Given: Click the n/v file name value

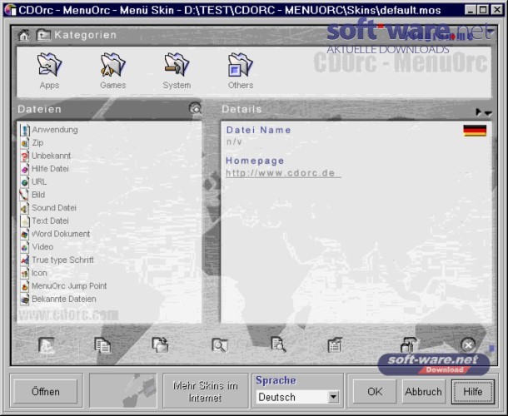Looking at the screenshot, I should tap(234, 141).
